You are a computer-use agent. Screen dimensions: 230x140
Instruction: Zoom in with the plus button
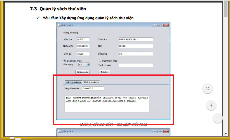(211, 105)
